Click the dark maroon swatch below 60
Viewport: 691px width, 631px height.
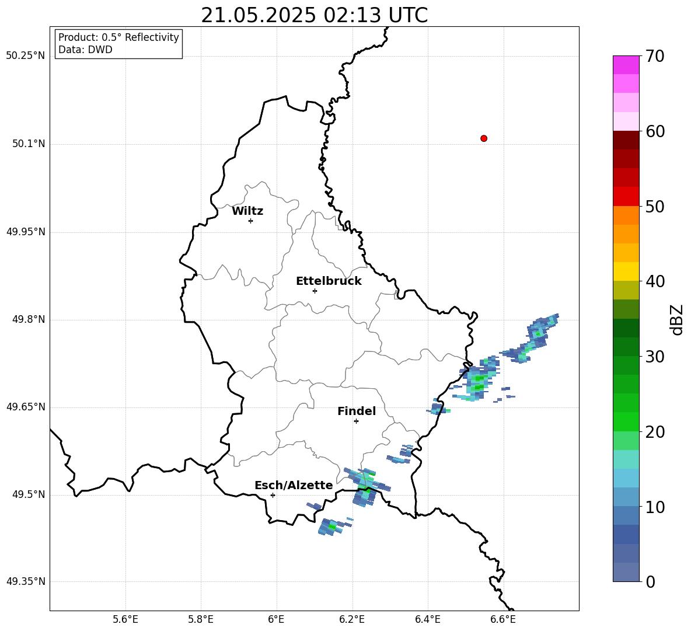[x=626, y=141]
